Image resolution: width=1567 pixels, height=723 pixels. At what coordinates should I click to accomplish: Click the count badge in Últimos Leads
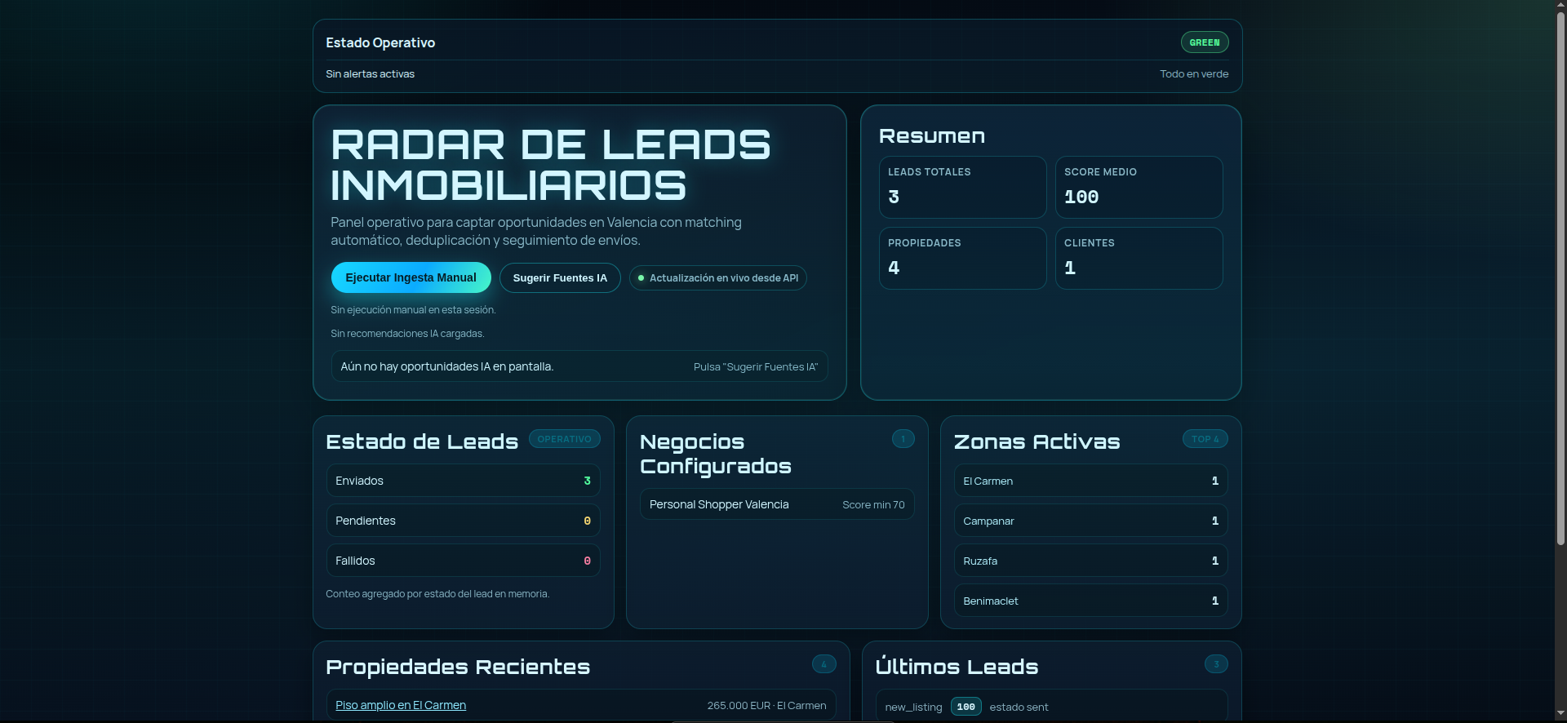1215,664
